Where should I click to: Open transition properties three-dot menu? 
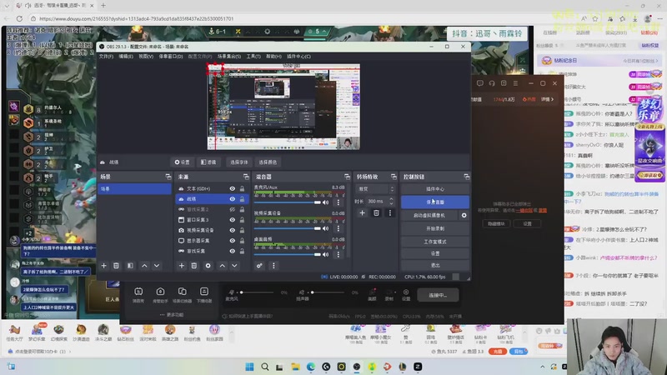coord(390,213)
